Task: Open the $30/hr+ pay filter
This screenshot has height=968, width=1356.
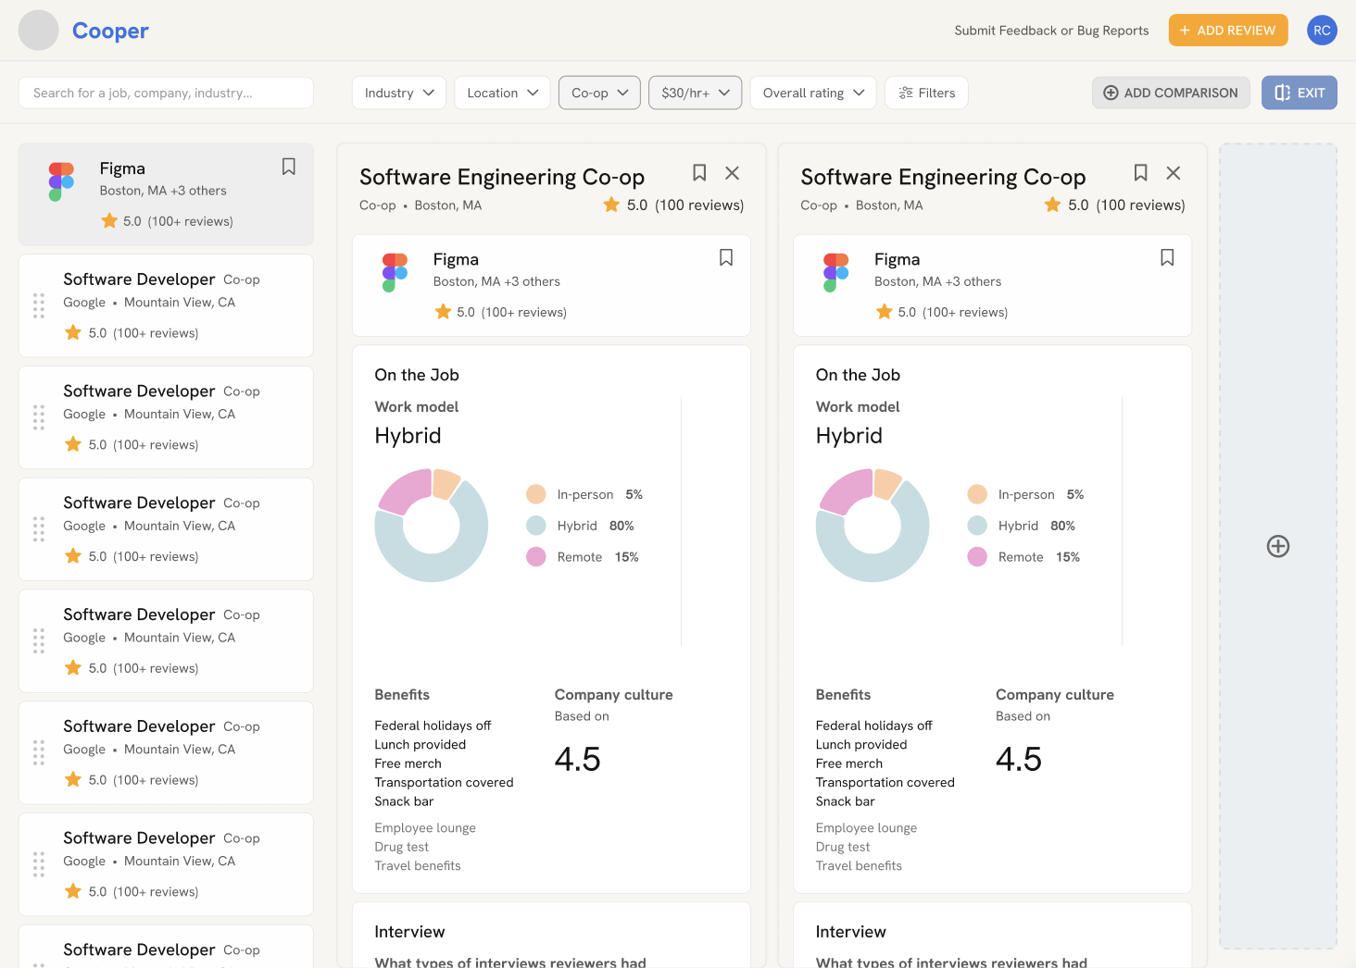Action: coord(695,93)
